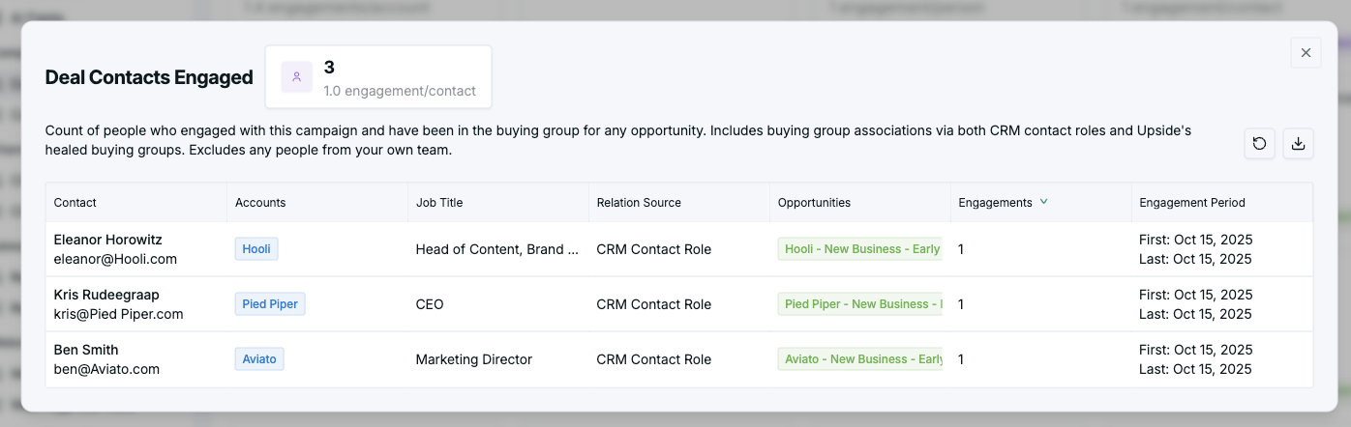Open Aviato - New Business opportunity
The width and height of the screenshot is (1351, 427).
(x=860, y=359)
